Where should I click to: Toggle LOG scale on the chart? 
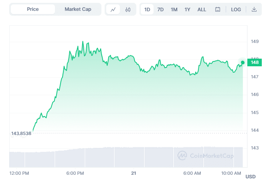click(236, 9)
